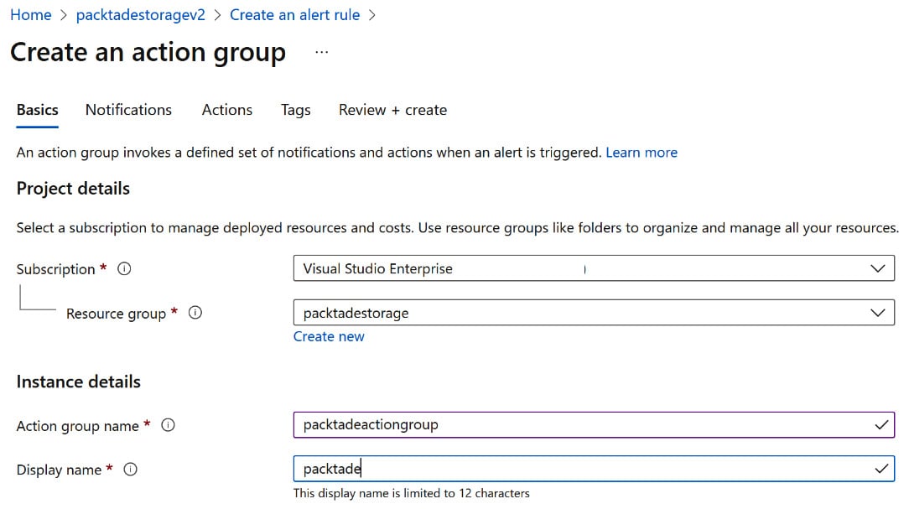Navigate to Home in the breadcrumb
The height and width of the screenshot is (509, 909).
[30, 15]
